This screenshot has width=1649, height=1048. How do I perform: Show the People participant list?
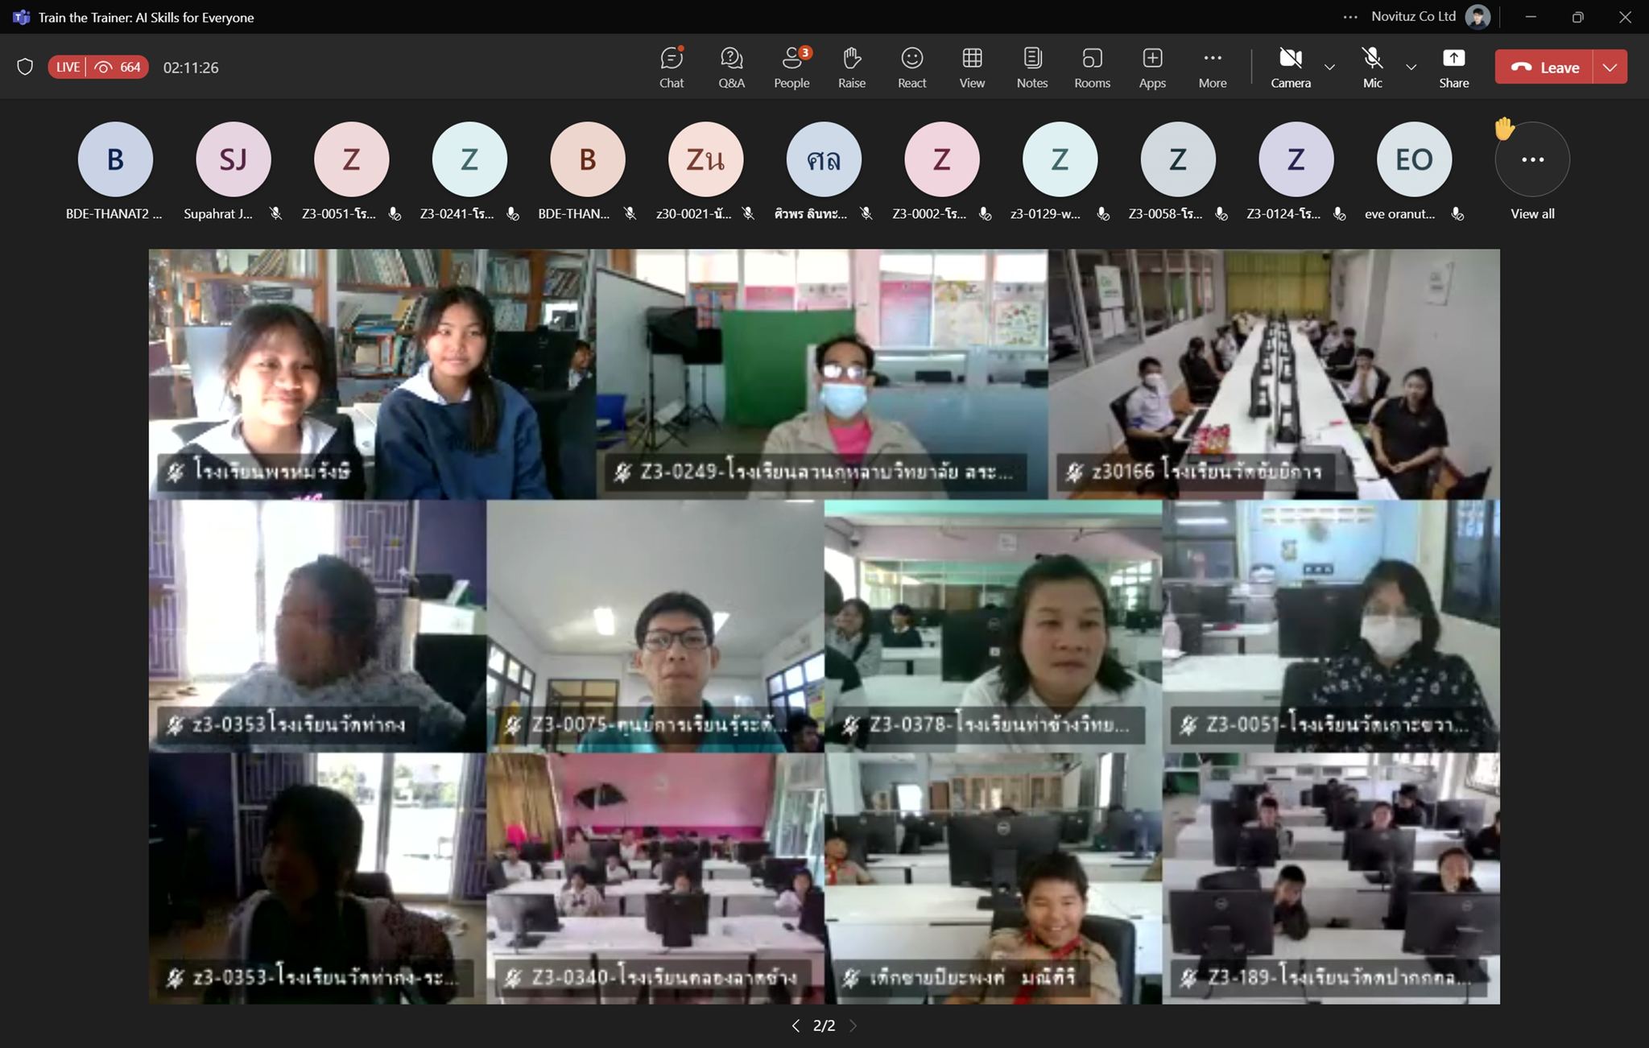[791, 67]
